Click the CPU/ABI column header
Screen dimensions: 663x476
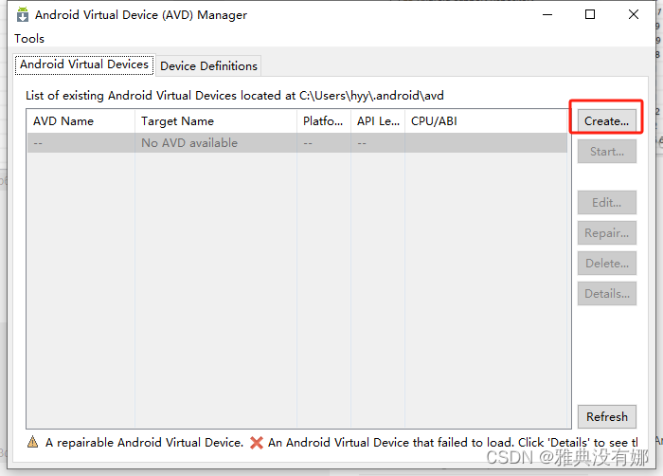[486, 121]
